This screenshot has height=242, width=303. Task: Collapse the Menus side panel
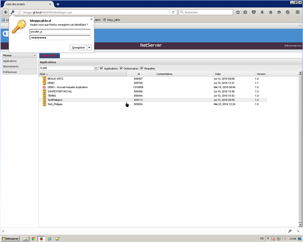[34, 55]
